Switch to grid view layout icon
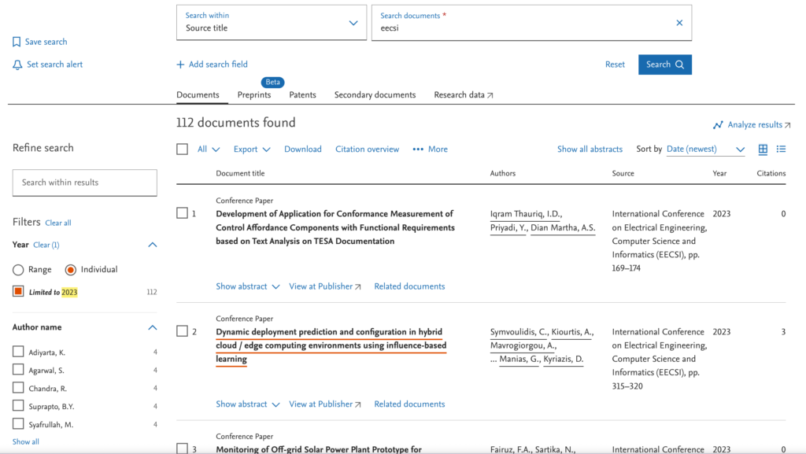This screenshot has height=454, width=806. click(763, 149)
